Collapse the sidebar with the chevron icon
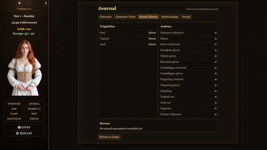Viewport: 267px width, 150px height. pos(46,3)
